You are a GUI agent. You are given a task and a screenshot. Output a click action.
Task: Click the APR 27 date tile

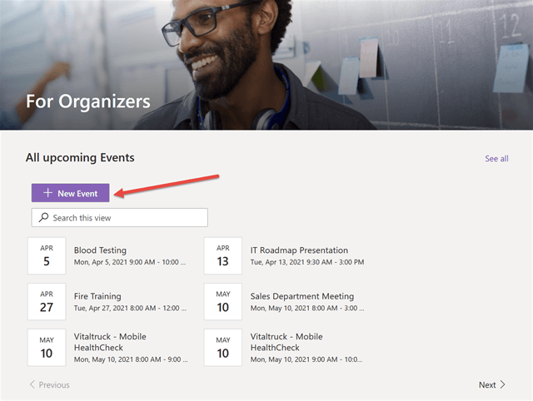coord(47,301)
